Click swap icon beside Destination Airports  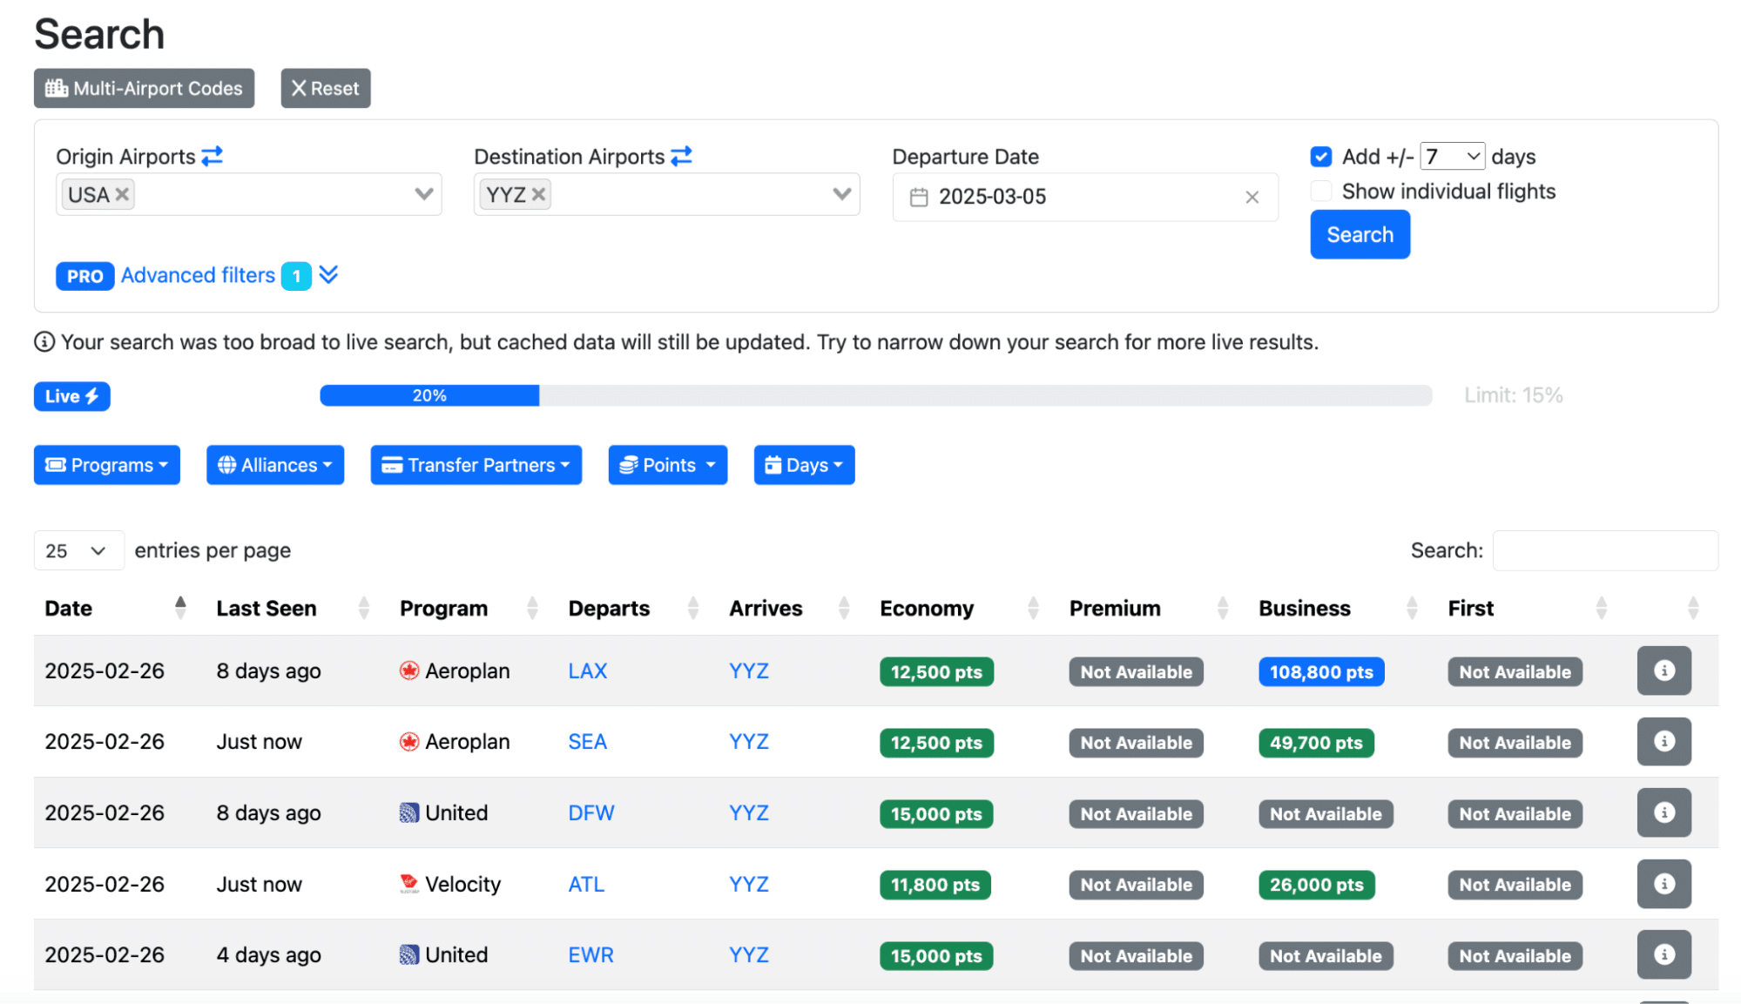(681, 156)
